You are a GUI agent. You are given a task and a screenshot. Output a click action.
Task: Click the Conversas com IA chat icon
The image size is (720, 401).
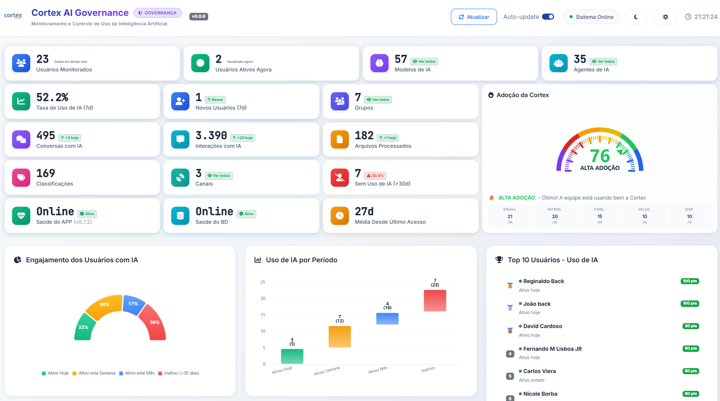[x=21, y=139]
